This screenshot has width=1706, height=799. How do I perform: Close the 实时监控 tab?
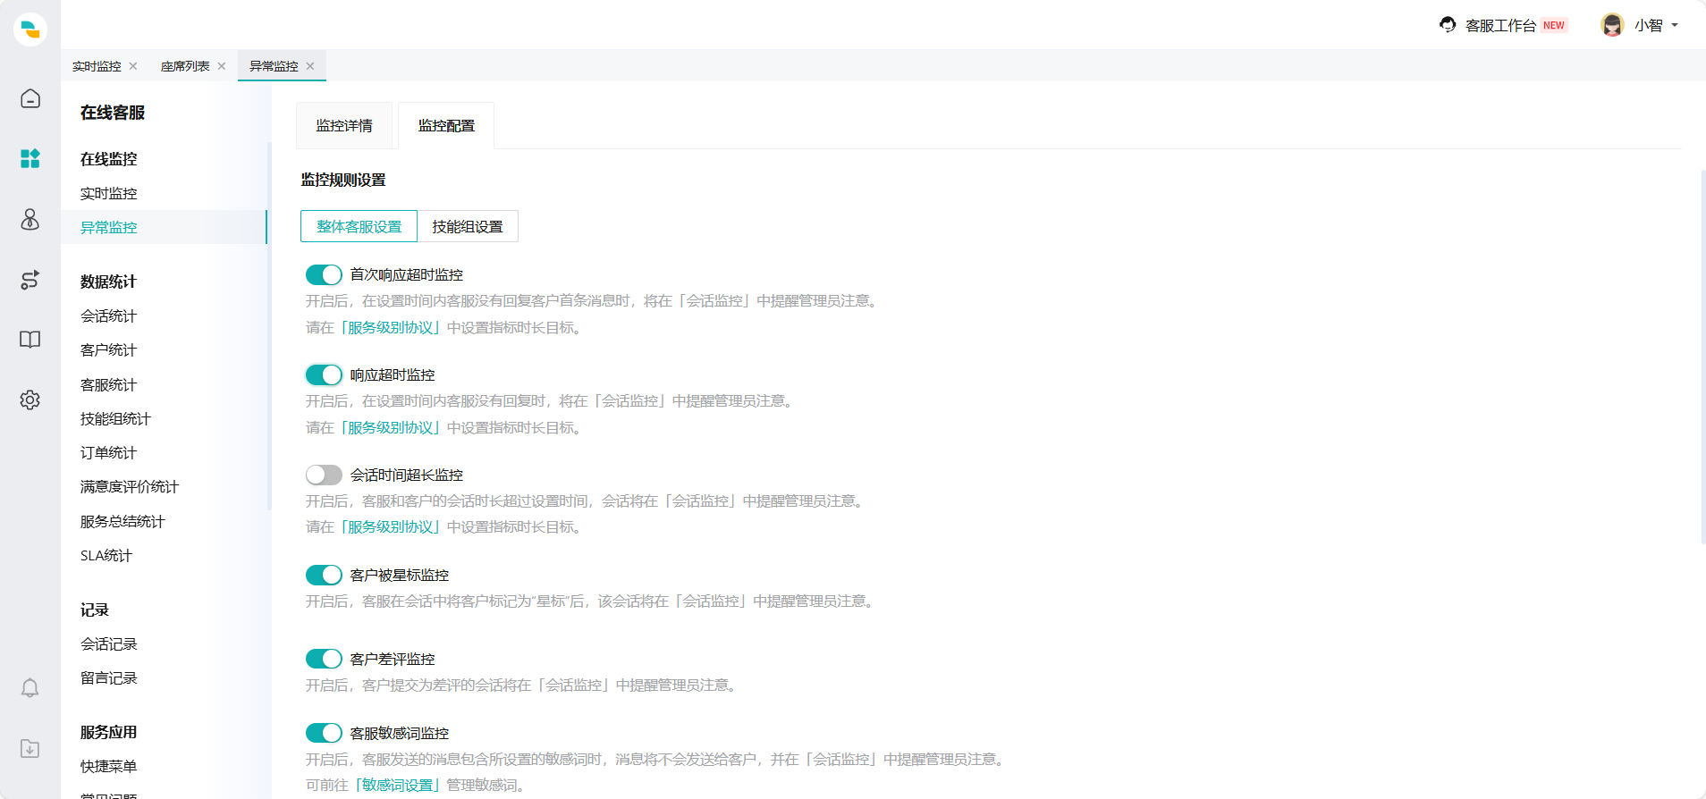click(x=133, y=66)
